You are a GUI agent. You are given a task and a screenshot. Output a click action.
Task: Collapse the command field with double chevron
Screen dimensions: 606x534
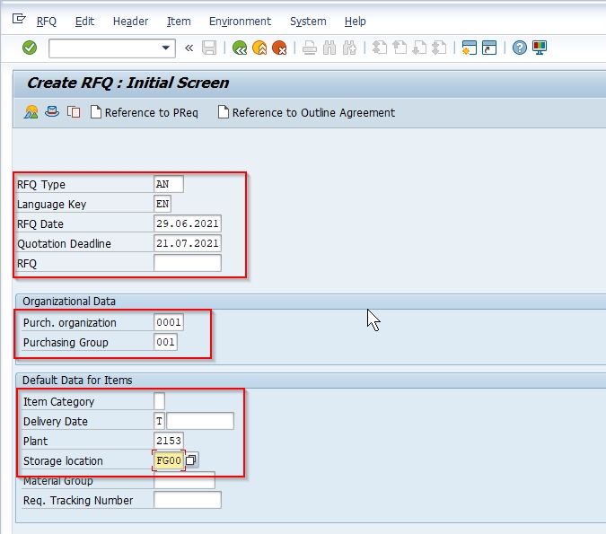pyautogui.click(x=189, y=48)
